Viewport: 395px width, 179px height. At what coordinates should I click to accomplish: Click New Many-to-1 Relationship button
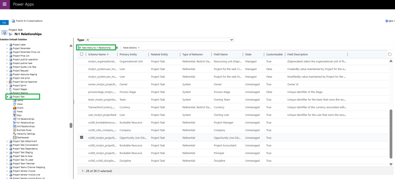click(x=97, y=47)
